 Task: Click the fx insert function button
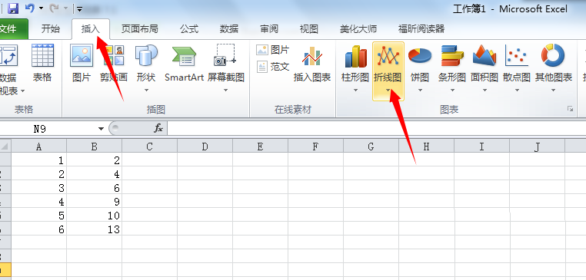pos(158,129)
